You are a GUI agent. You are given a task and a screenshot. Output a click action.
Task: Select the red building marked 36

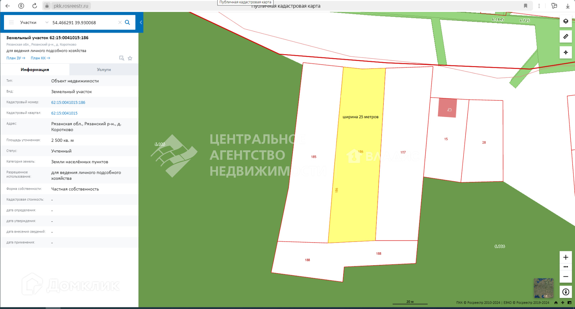point(447,108)
